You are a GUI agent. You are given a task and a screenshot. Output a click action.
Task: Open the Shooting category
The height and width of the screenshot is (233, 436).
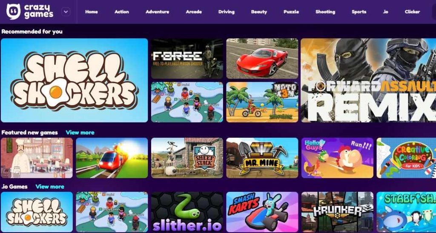pos(325,11)
